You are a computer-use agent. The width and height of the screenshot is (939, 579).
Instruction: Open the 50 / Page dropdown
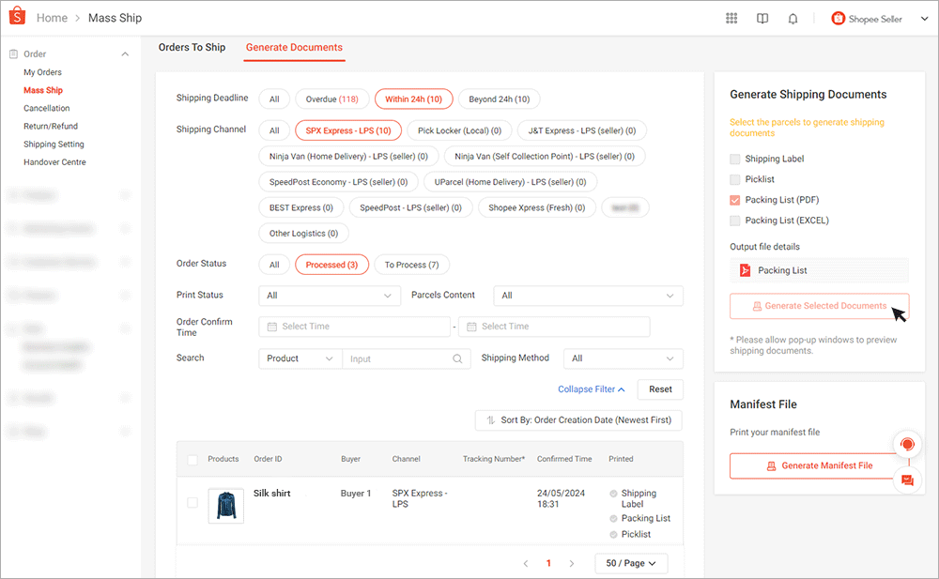tap(631, 563)
